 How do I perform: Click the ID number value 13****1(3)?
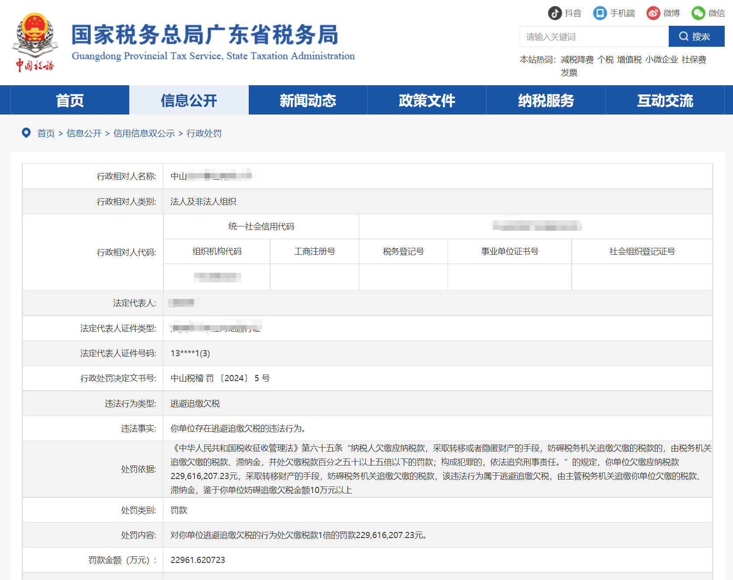[190, 353]
